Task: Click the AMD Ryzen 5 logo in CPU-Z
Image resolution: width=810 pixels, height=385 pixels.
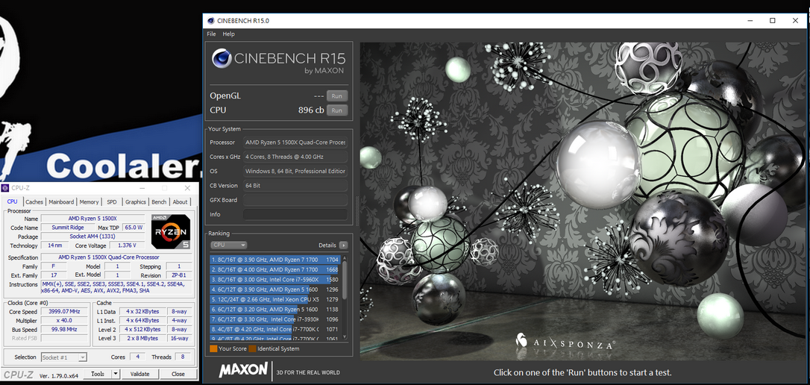Action: (x=170, y=231)
